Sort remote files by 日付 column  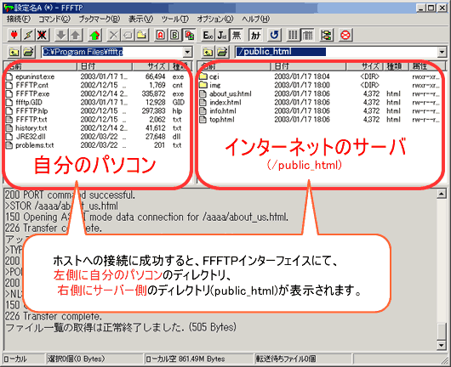coord(308,66)
